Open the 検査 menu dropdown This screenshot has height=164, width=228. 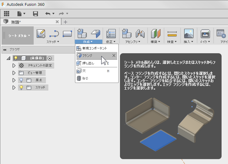172,42
